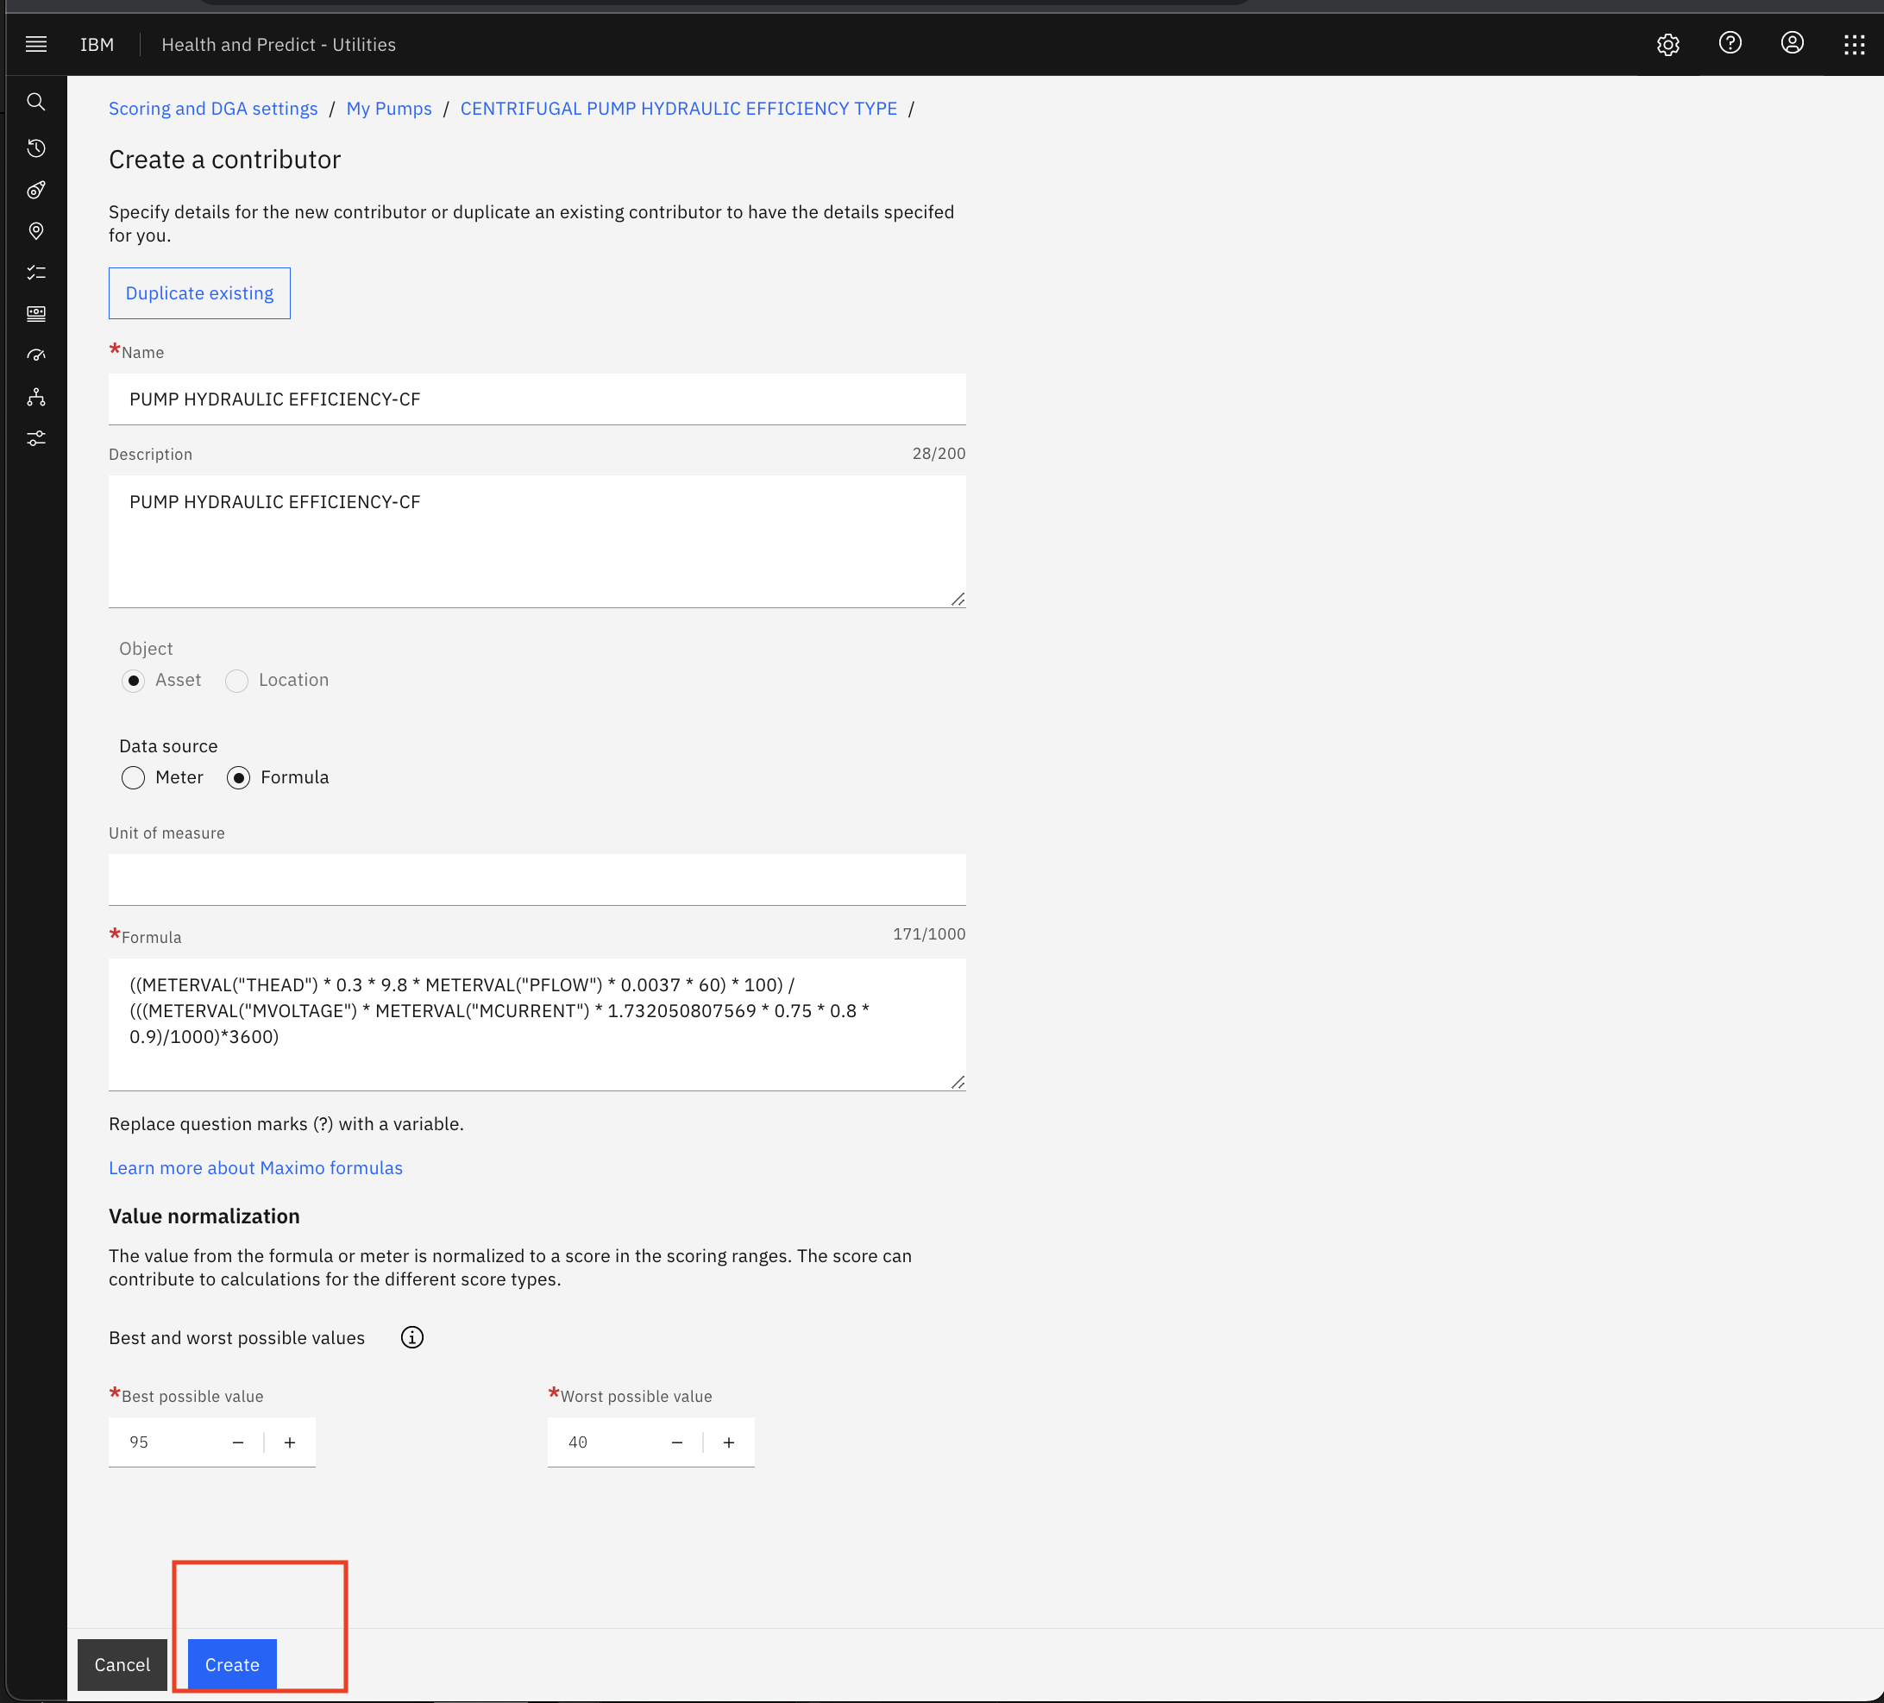
Task: Select Meter as data source
Action: coord(134,777)
